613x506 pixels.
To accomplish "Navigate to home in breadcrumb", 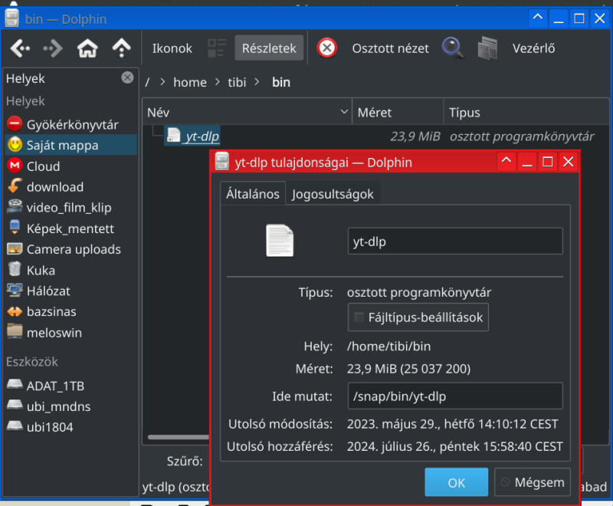I will 190,83.
